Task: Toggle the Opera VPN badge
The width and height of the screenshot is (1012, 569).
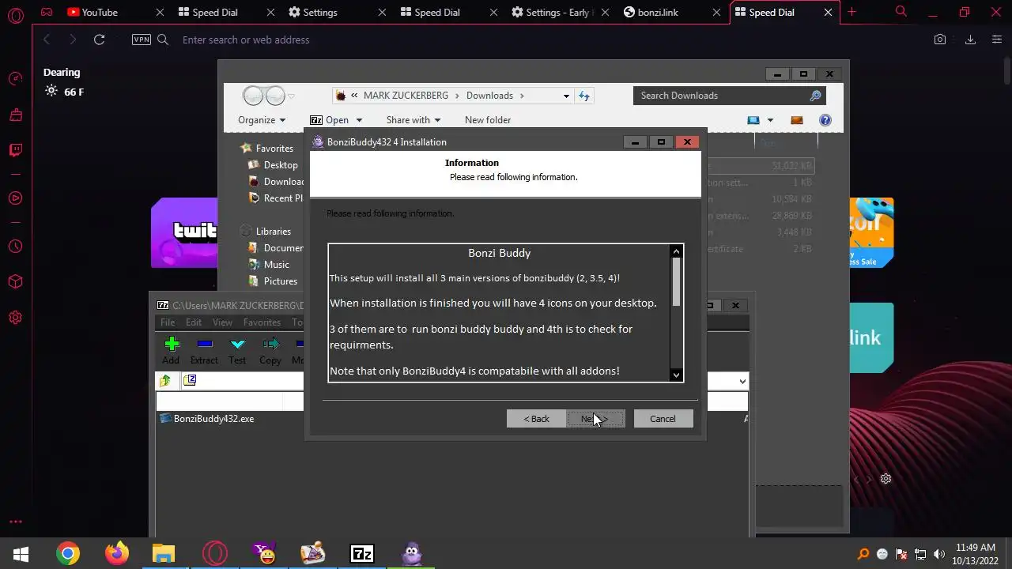Action: [x=142, y=40]
